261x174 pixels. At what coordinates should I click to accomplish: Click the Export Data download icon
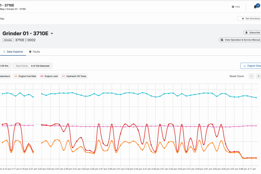click(x=244, y=66)
